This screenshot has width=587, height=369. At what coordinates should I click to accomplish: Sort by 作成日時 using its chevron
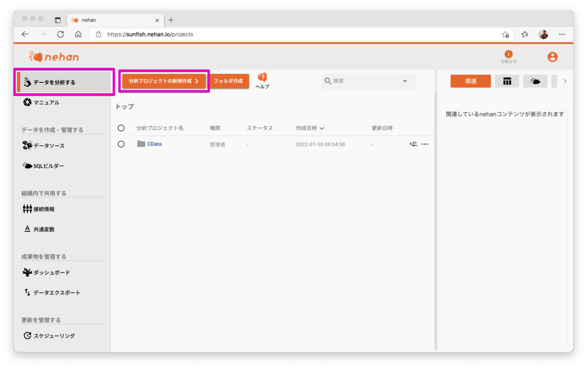[321, 128]
